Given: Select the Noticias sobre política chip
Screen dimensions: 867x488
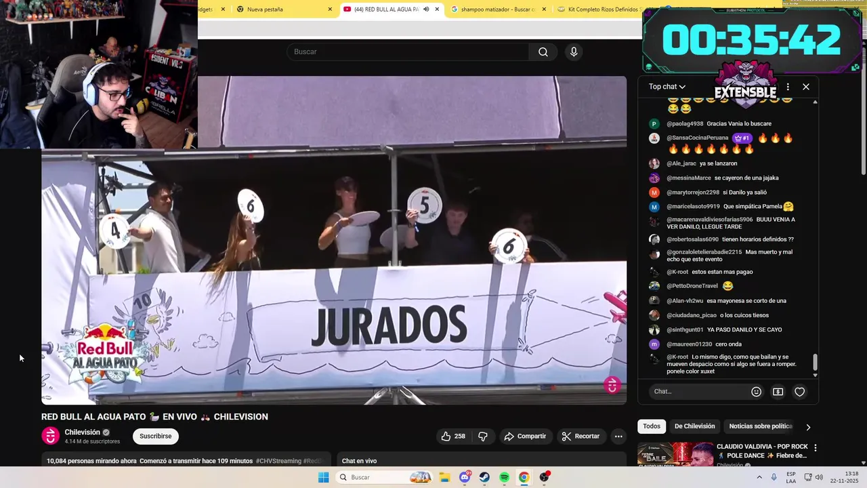Looking at the screenshot, I should [x=761, y=426].
